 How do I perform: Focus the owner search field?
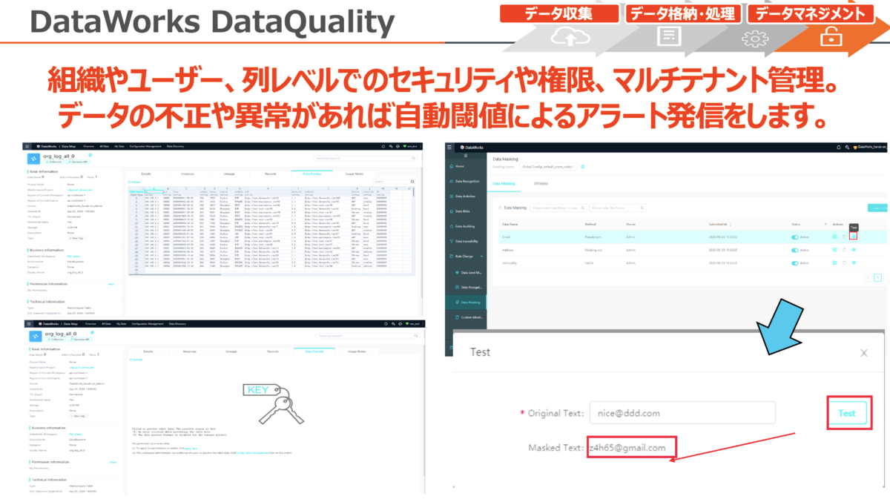(x=618, y=208)
